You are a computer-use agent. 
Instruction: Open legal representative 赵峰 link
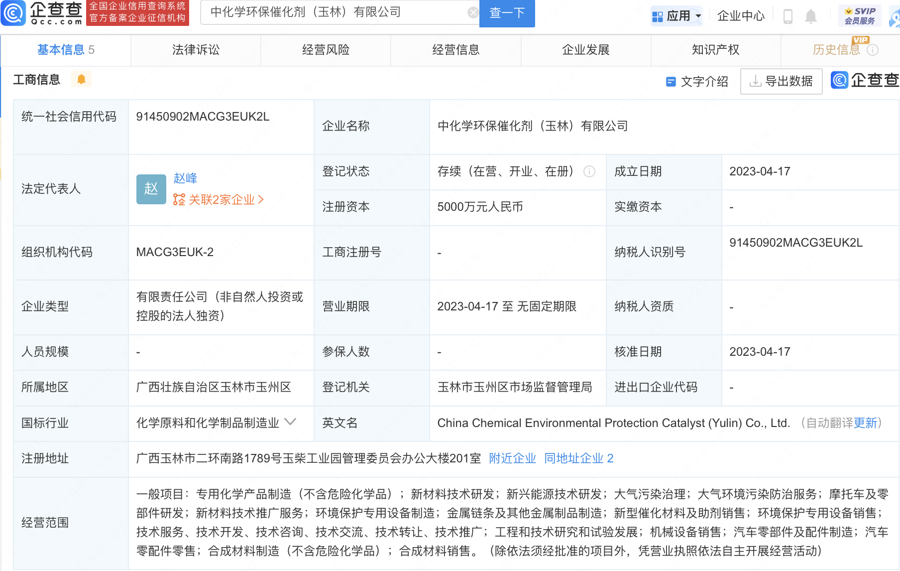[x=185, y=178]
